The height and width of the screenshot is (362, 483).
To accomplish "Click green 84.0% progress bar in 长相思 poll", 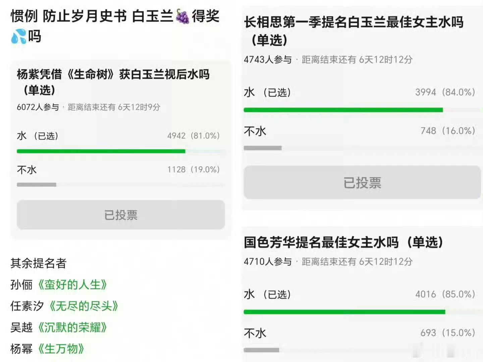I will tap(343, 110).
